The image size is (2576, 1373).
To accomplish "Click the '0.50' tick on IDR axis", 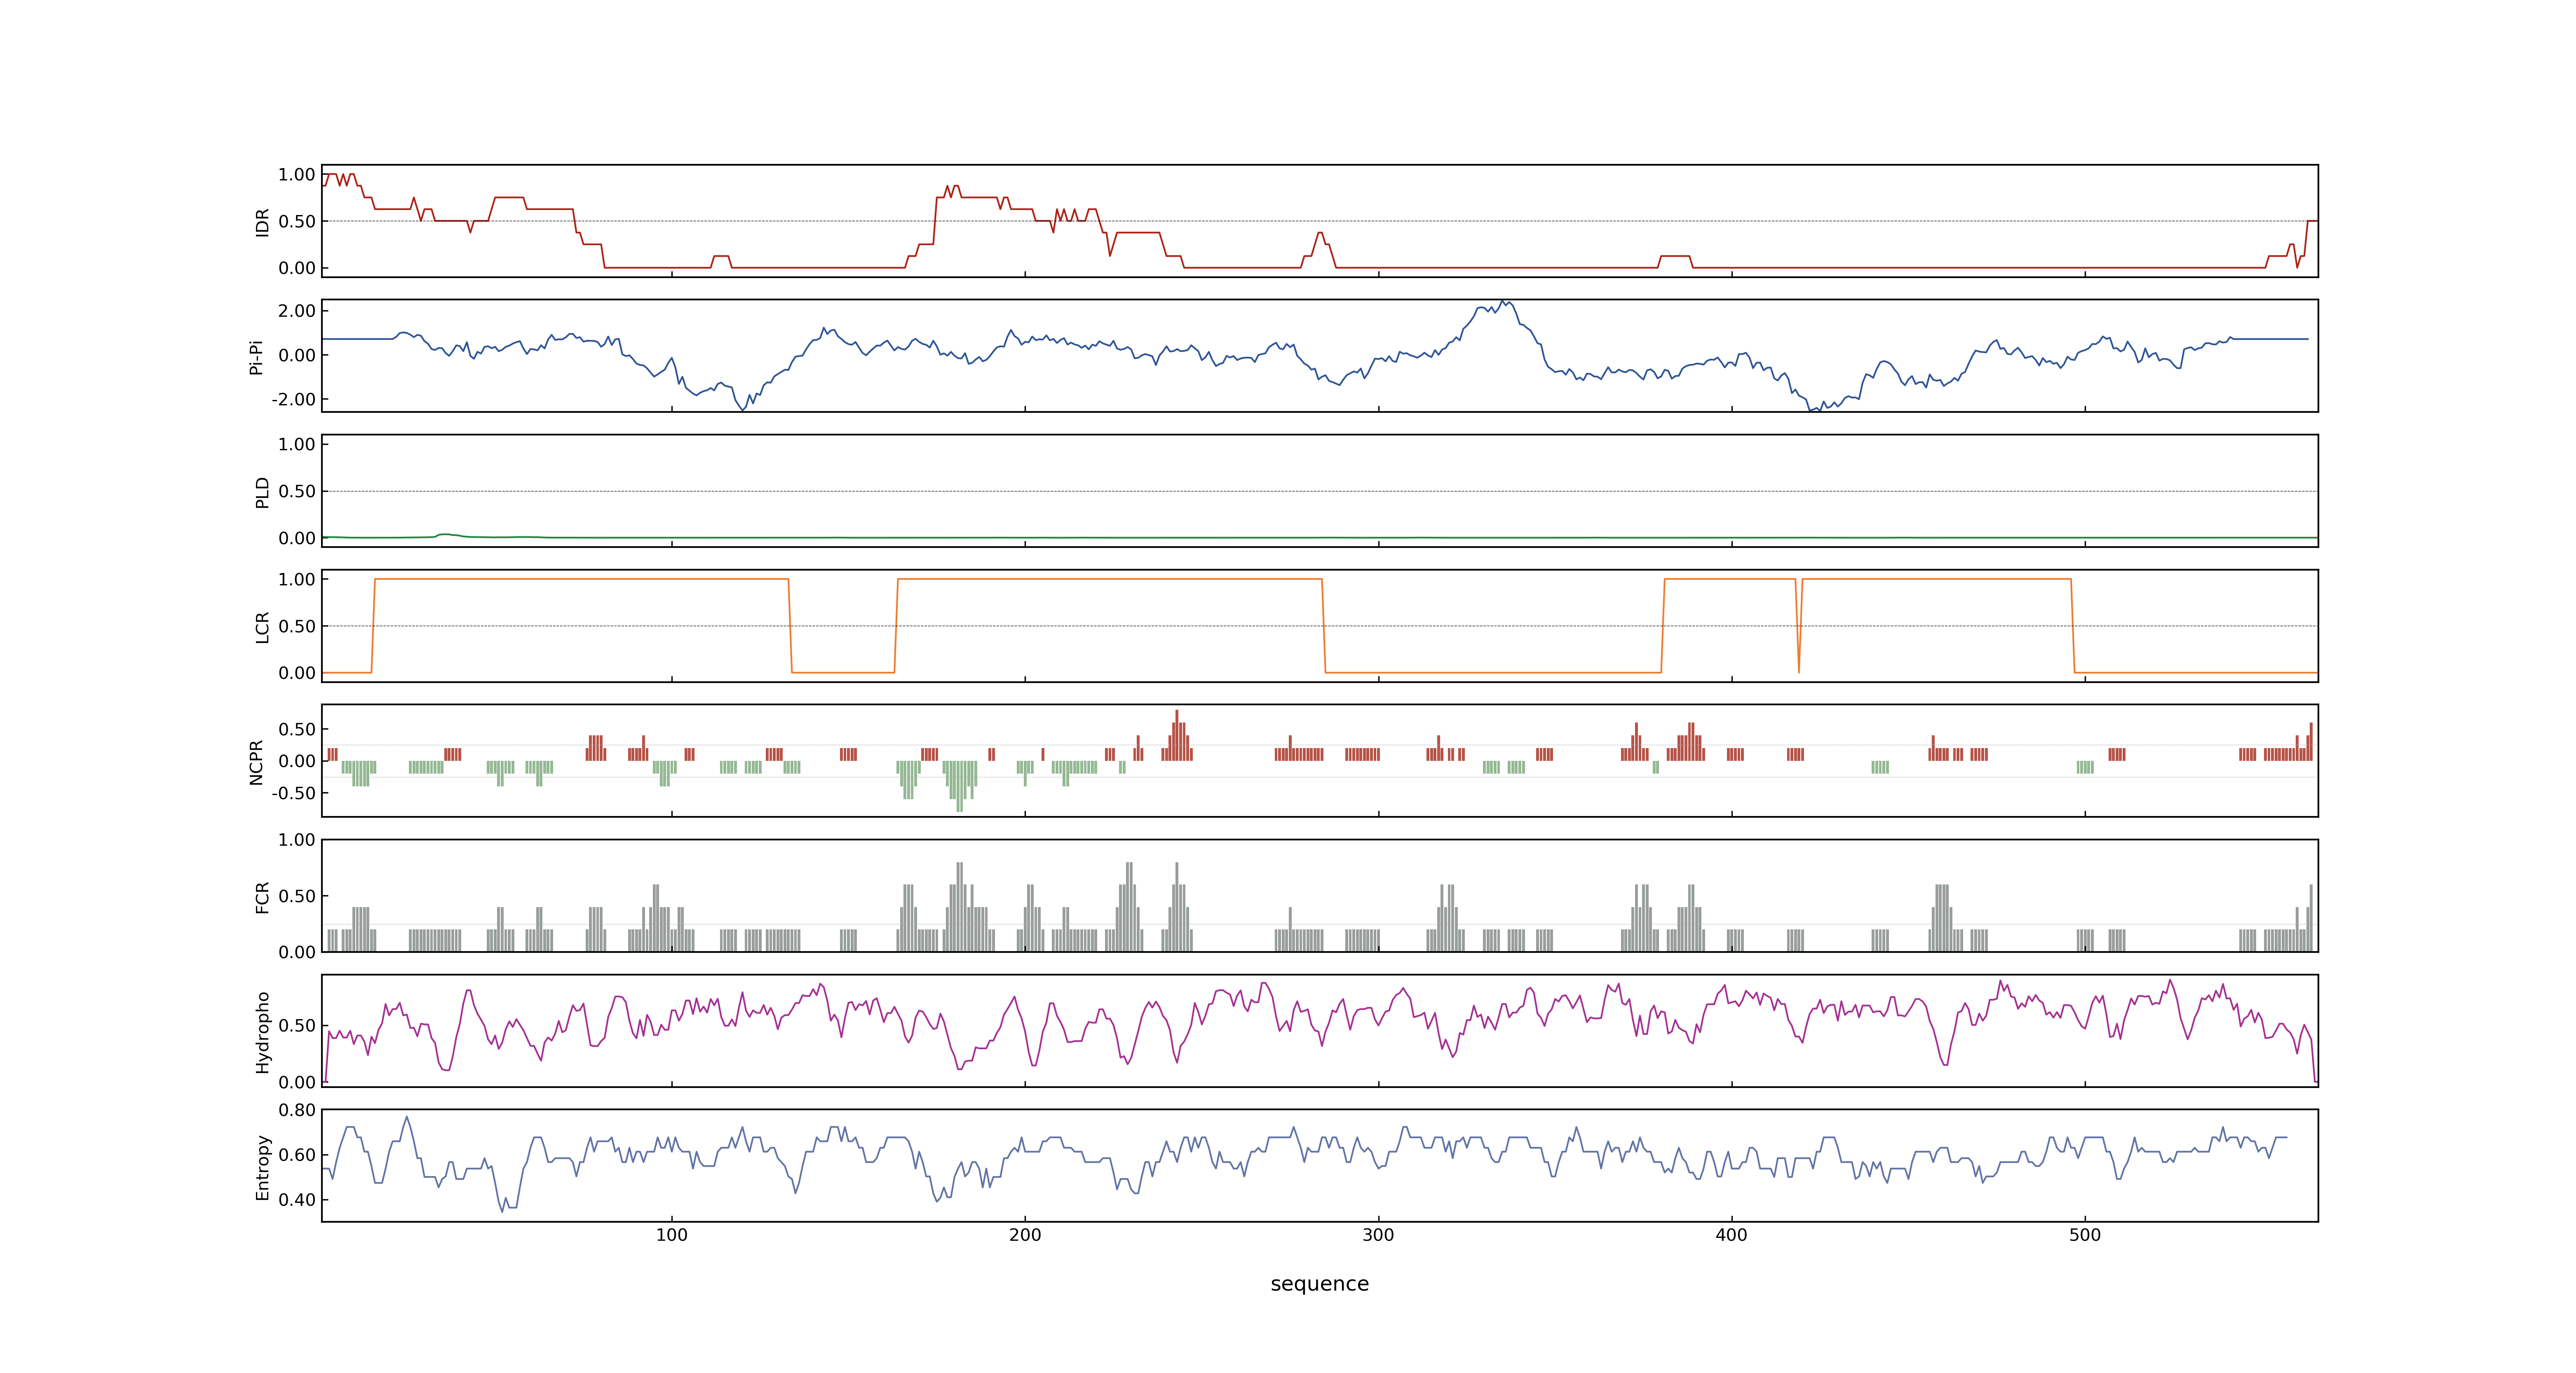I will click(297, 222).
